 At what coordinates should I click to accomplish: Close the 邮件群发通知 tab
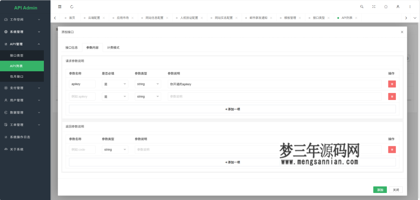coord(271,18)
